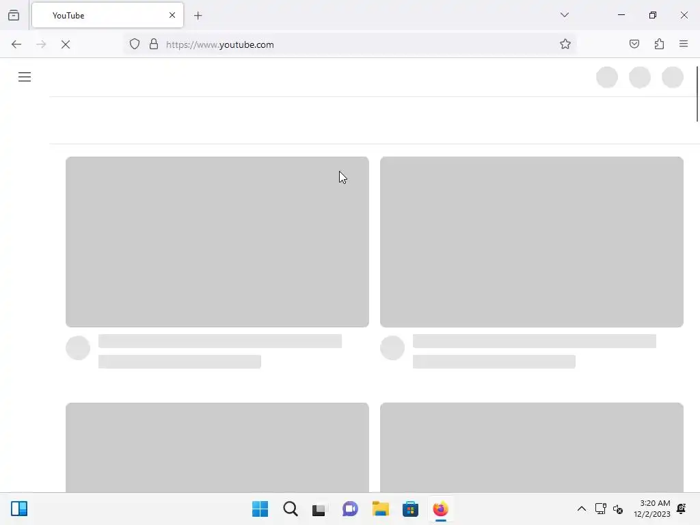
Task: Open tracking protection shield icon
Action: click(x=135, y=44)
